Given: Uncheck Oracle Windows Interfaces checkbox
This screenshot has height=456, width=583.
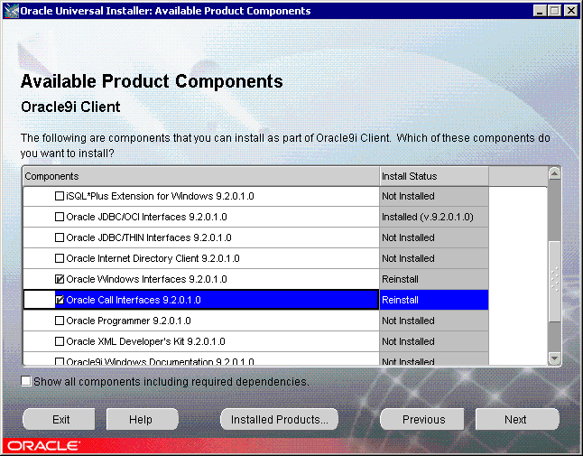Looking at the screenshot, I should [60, 279].
